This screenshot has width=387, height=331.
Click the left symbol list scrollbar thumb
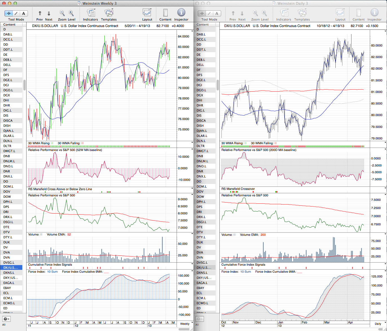(x=25, y=85)
